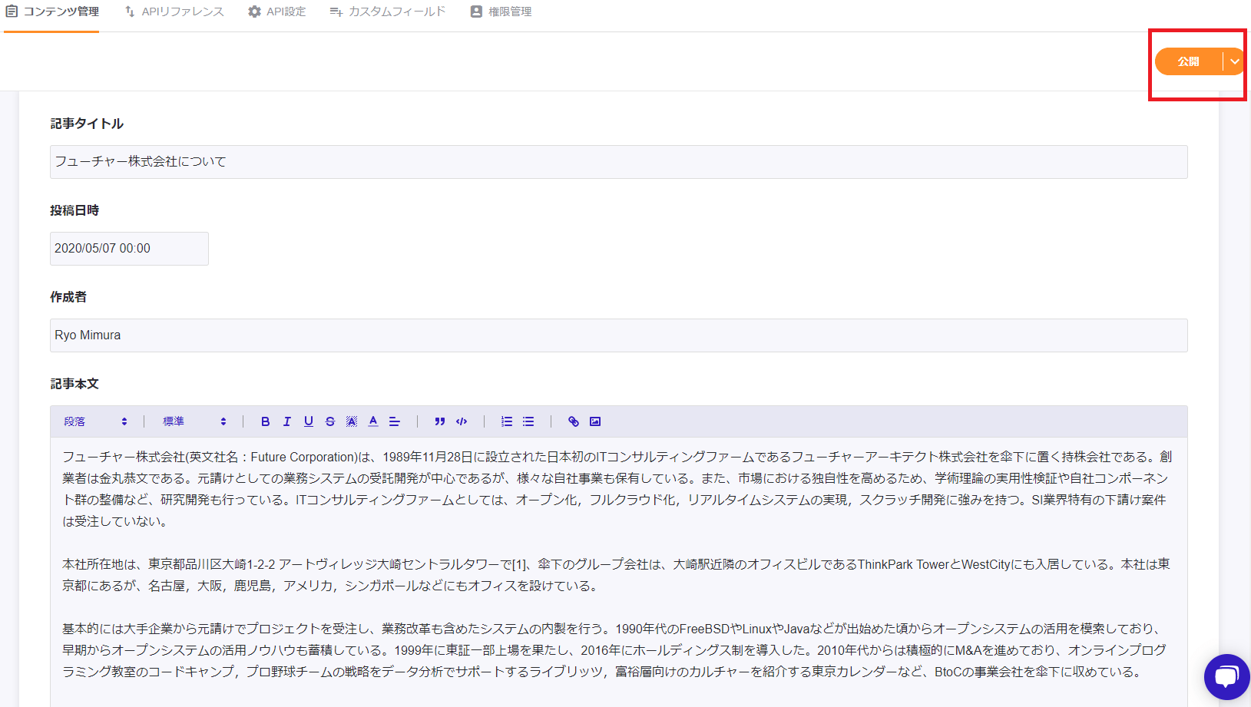Click the 作成者 field with Ryo Mimura
The image size is (1251, 707).
tap(619, 335)
